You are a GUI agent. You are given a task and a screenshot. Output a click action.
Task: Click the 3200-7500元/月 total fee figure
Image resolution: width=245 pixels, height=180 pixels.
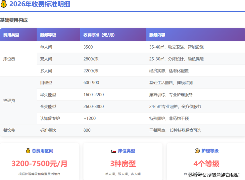pyautogui.click(x=39, y=163)
